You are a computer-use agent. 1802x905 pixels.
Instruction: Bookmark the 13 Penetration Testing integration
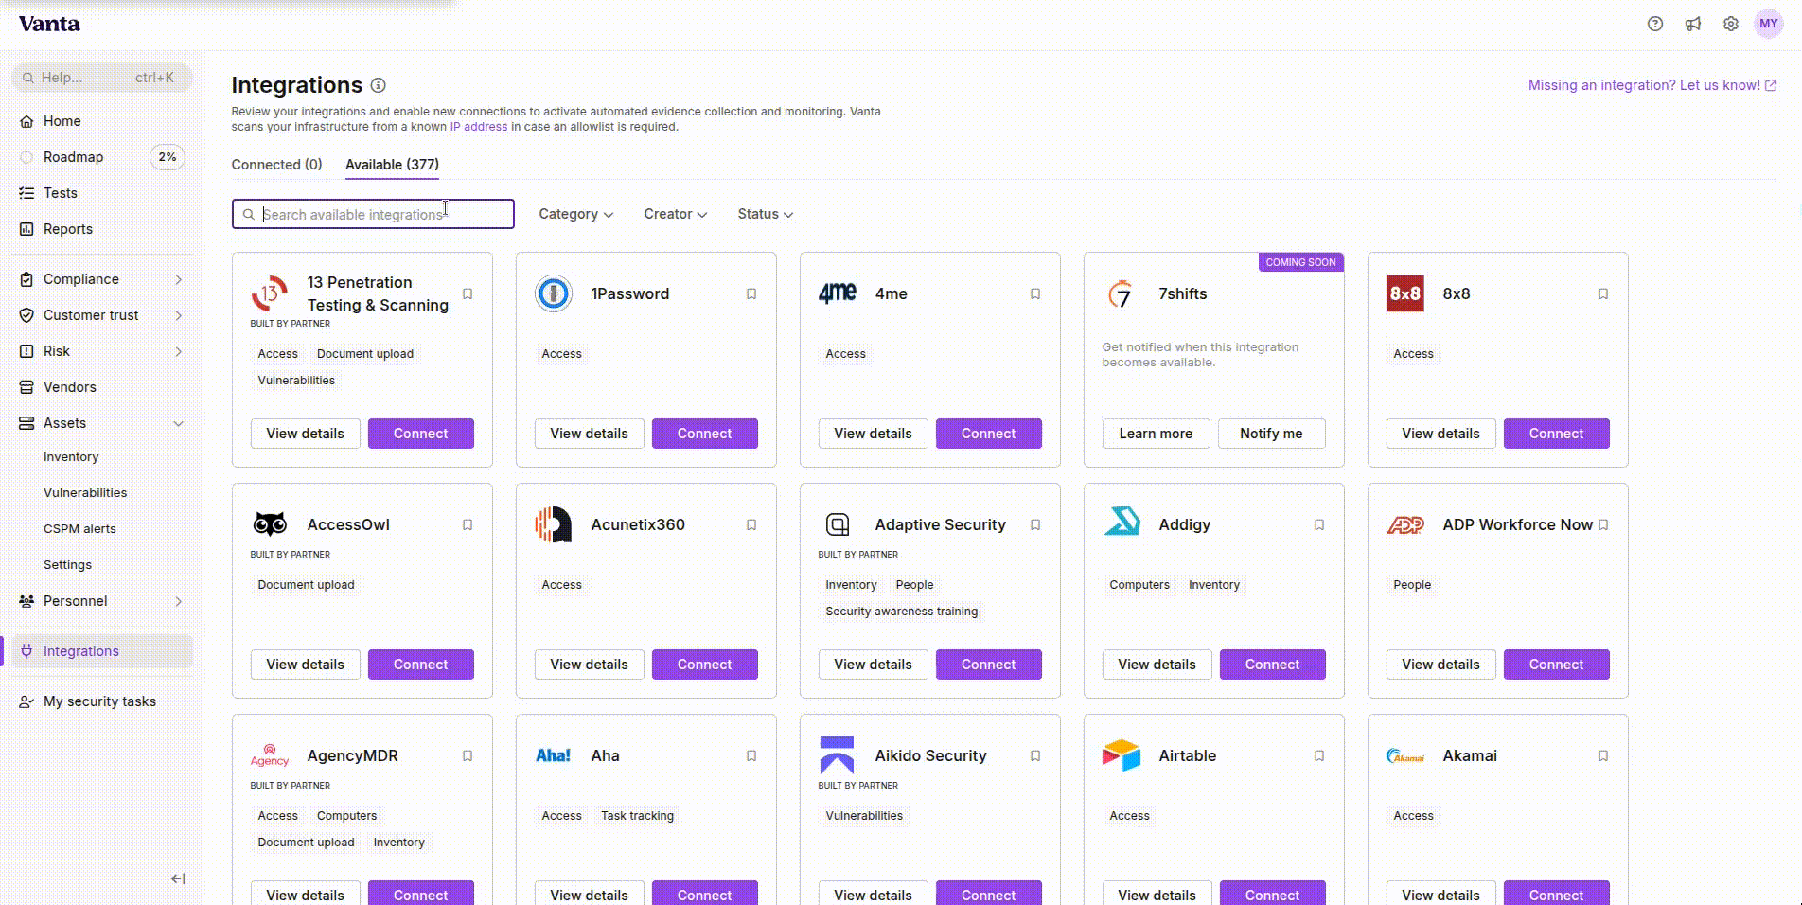468,294
